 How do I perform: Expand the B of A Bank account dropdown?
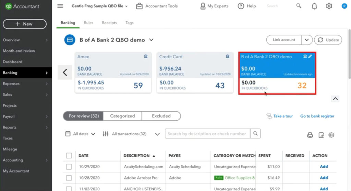tap(151, 40)
